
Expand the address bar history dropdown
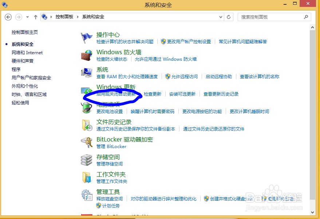click(221, 17)
